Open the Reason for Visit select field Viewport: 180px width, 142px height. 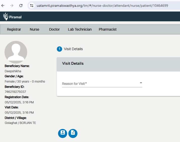coord(101,84)
